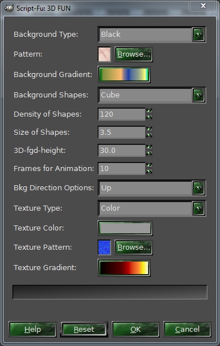Open the Background Shapes dropdown showing Cube

pos(152,95)
